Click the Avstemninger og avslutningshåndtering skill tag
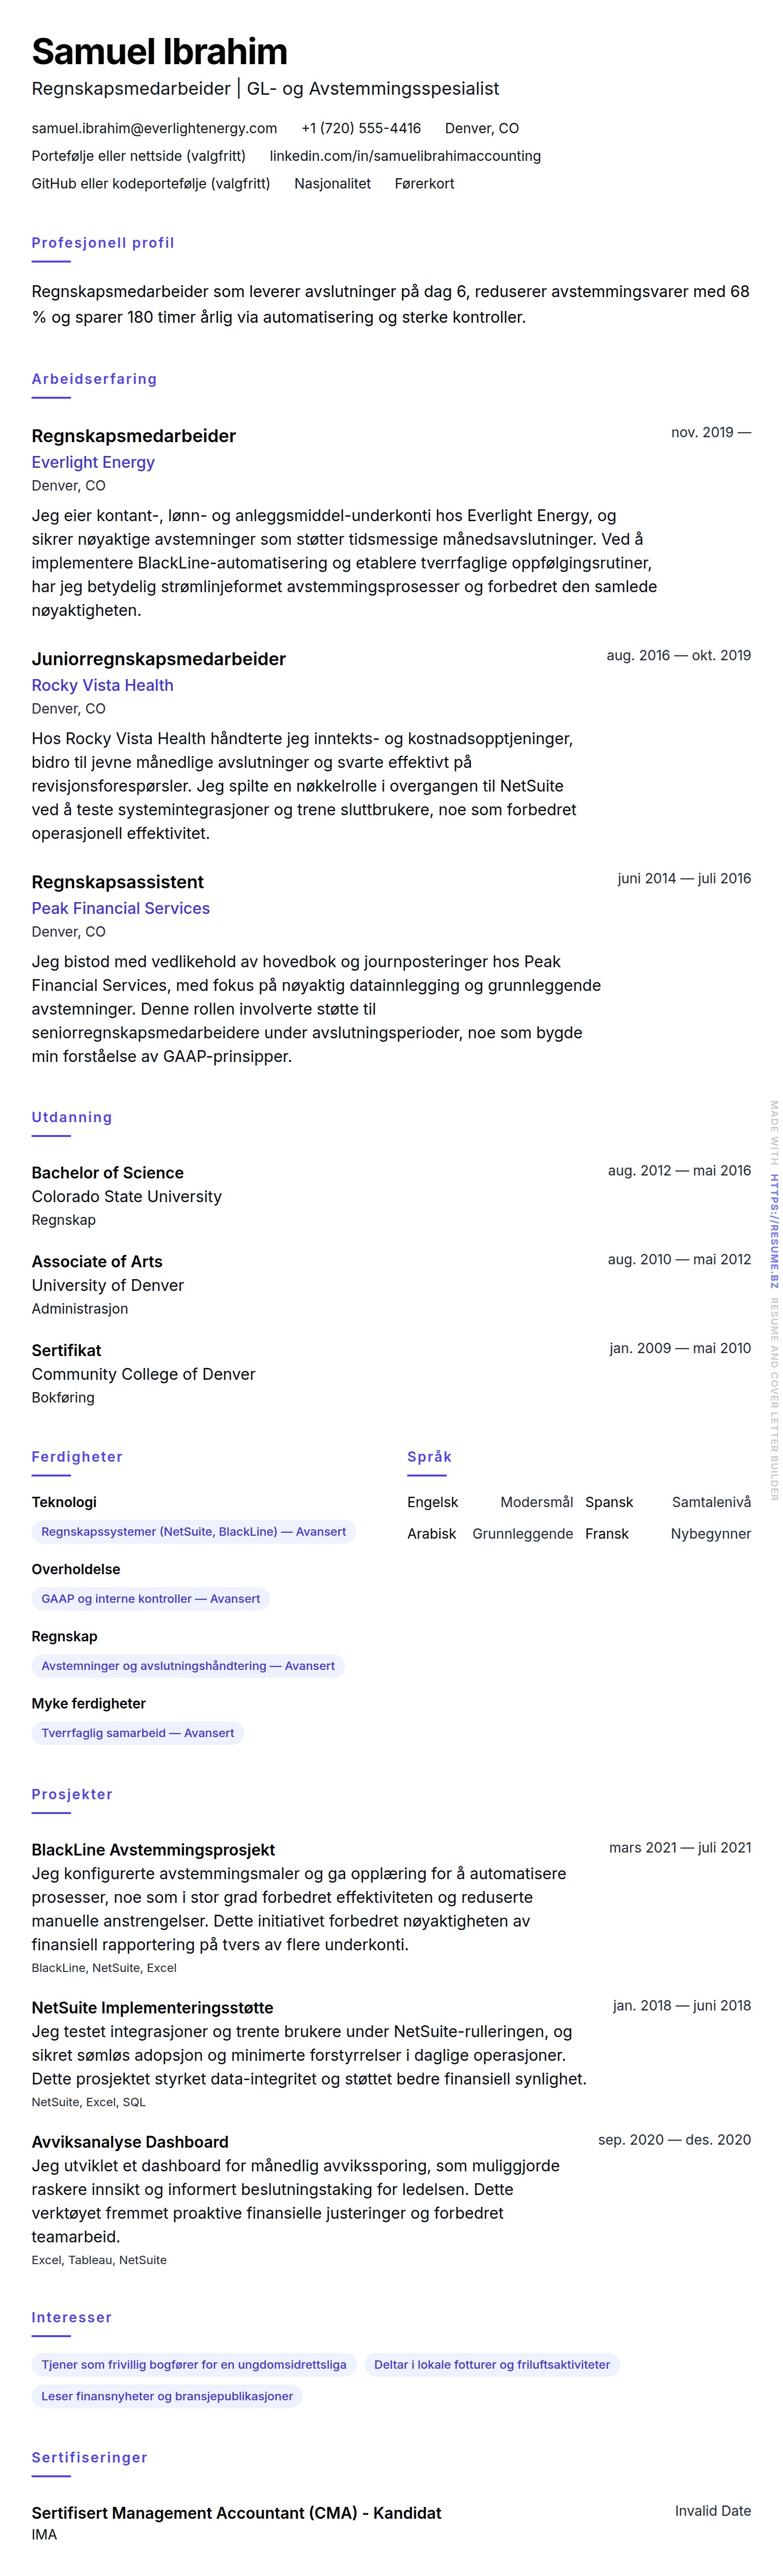The height and width of the screenshot is (2576, 783). 188,1665
